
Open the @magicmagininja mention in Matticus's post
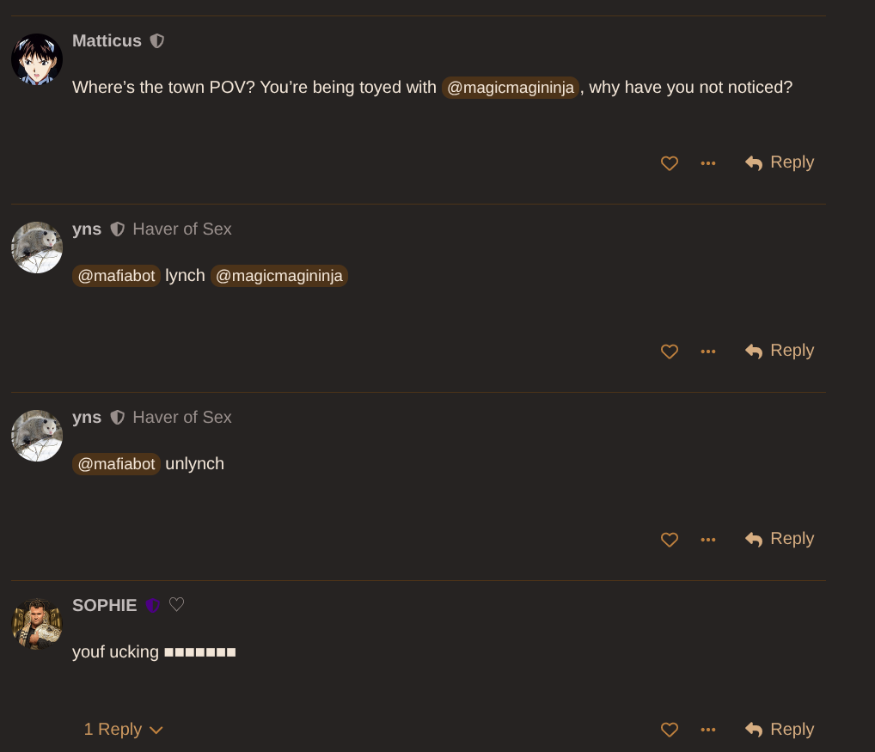tap(511, 88)
